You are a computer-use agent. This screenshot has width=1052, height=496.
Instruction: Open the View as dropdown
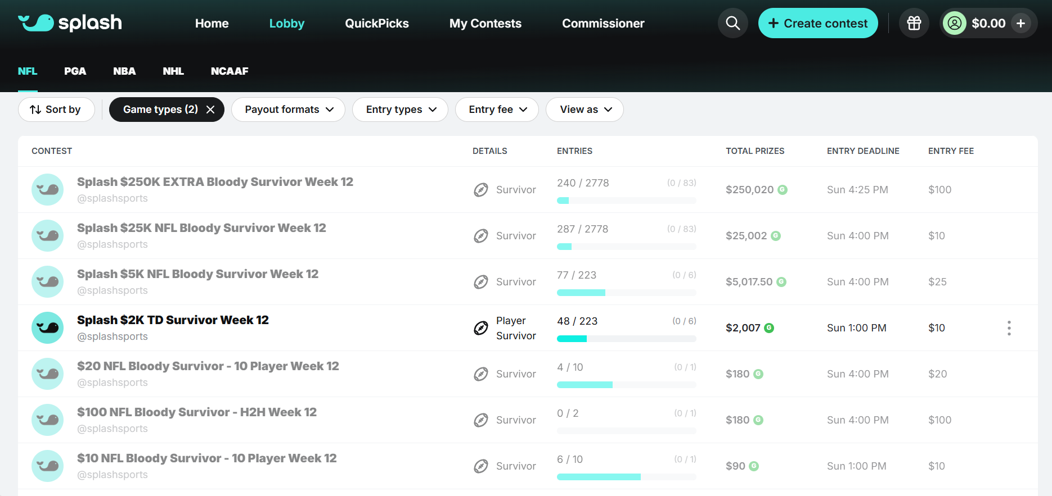[585, 110]
